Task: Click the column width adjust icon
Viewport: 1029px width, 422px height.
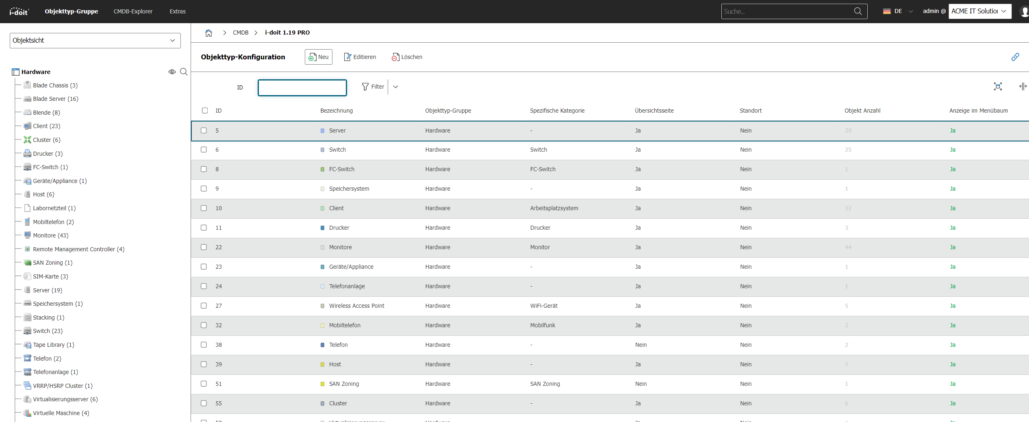Action: [1023, 87]
